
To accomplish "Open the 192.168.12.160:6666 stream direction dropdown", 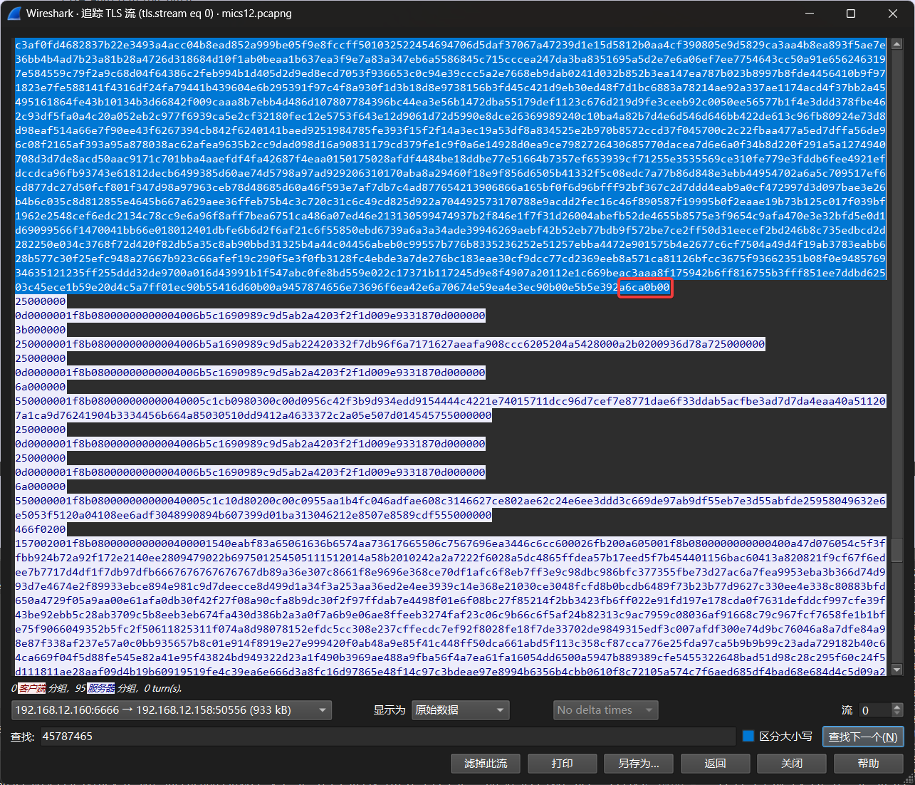I will click(172, 709).
